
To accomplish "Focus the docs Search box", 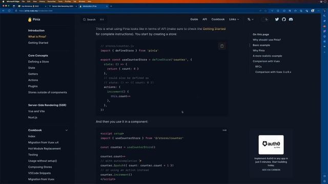I will tap(94, 19).
